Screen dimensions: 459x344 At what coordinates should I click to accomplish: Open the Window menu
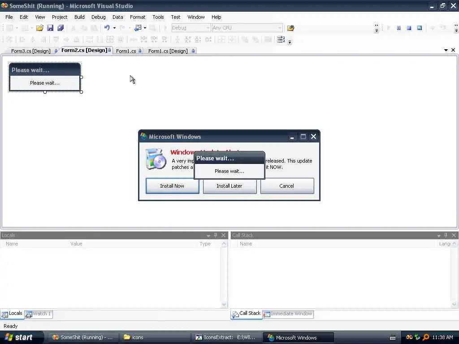[x=196, y=17]
